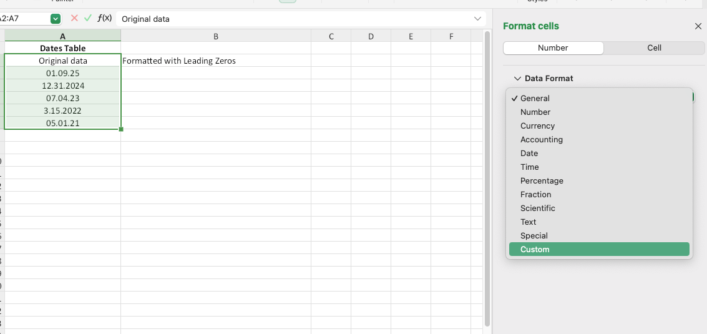Select Special format option

pos(599,235)
